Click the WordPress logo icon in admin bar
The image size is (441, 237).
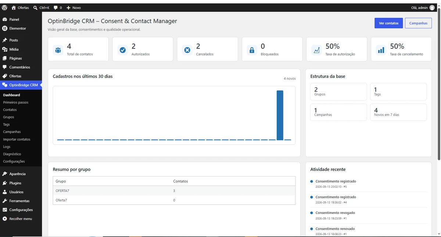[x=4, y=7]
